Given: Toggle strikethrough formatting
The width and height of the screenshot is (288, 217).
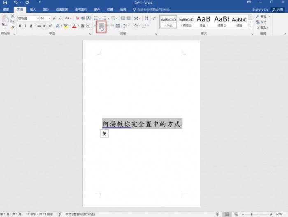Looking at the screenshot, I should [39, 26].
